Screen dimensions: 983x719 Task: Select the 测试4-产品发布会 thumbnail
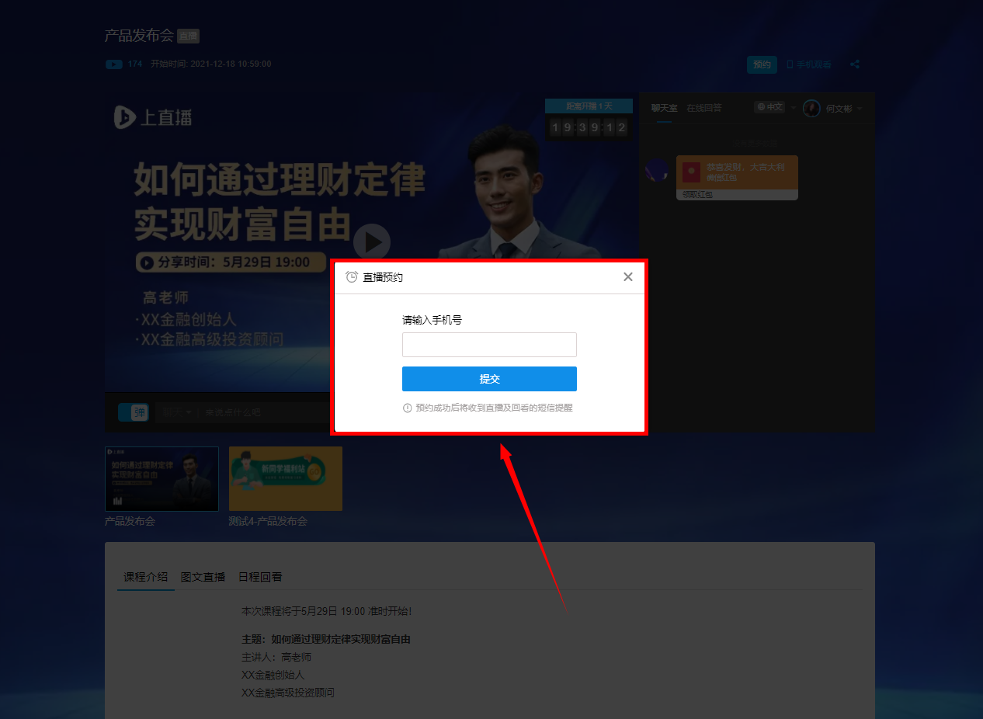[286, 479]
